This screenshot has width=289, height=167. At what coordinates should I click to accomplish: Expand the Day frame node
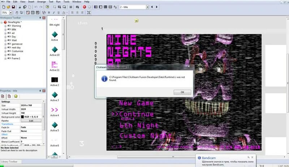5,37
